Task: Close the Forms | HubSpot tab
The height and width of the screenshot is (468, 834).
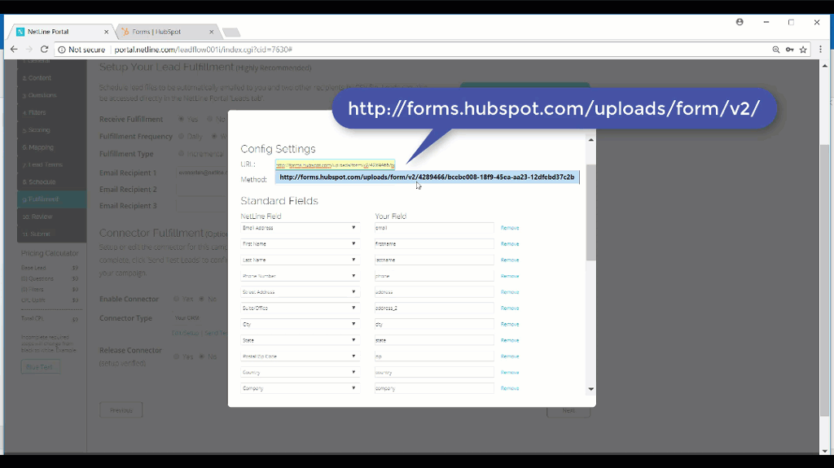Action: coord(211,32)
